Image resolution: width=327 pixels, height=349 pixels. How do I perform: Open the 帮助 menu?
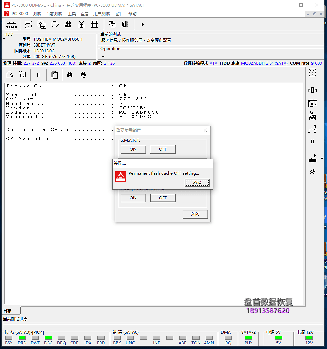tap(132, 14)
